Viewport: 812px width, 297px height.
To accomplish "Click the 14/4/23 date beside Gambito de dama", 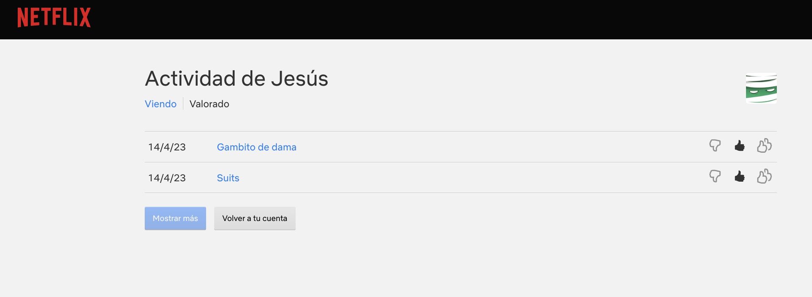I will point(167,147).
